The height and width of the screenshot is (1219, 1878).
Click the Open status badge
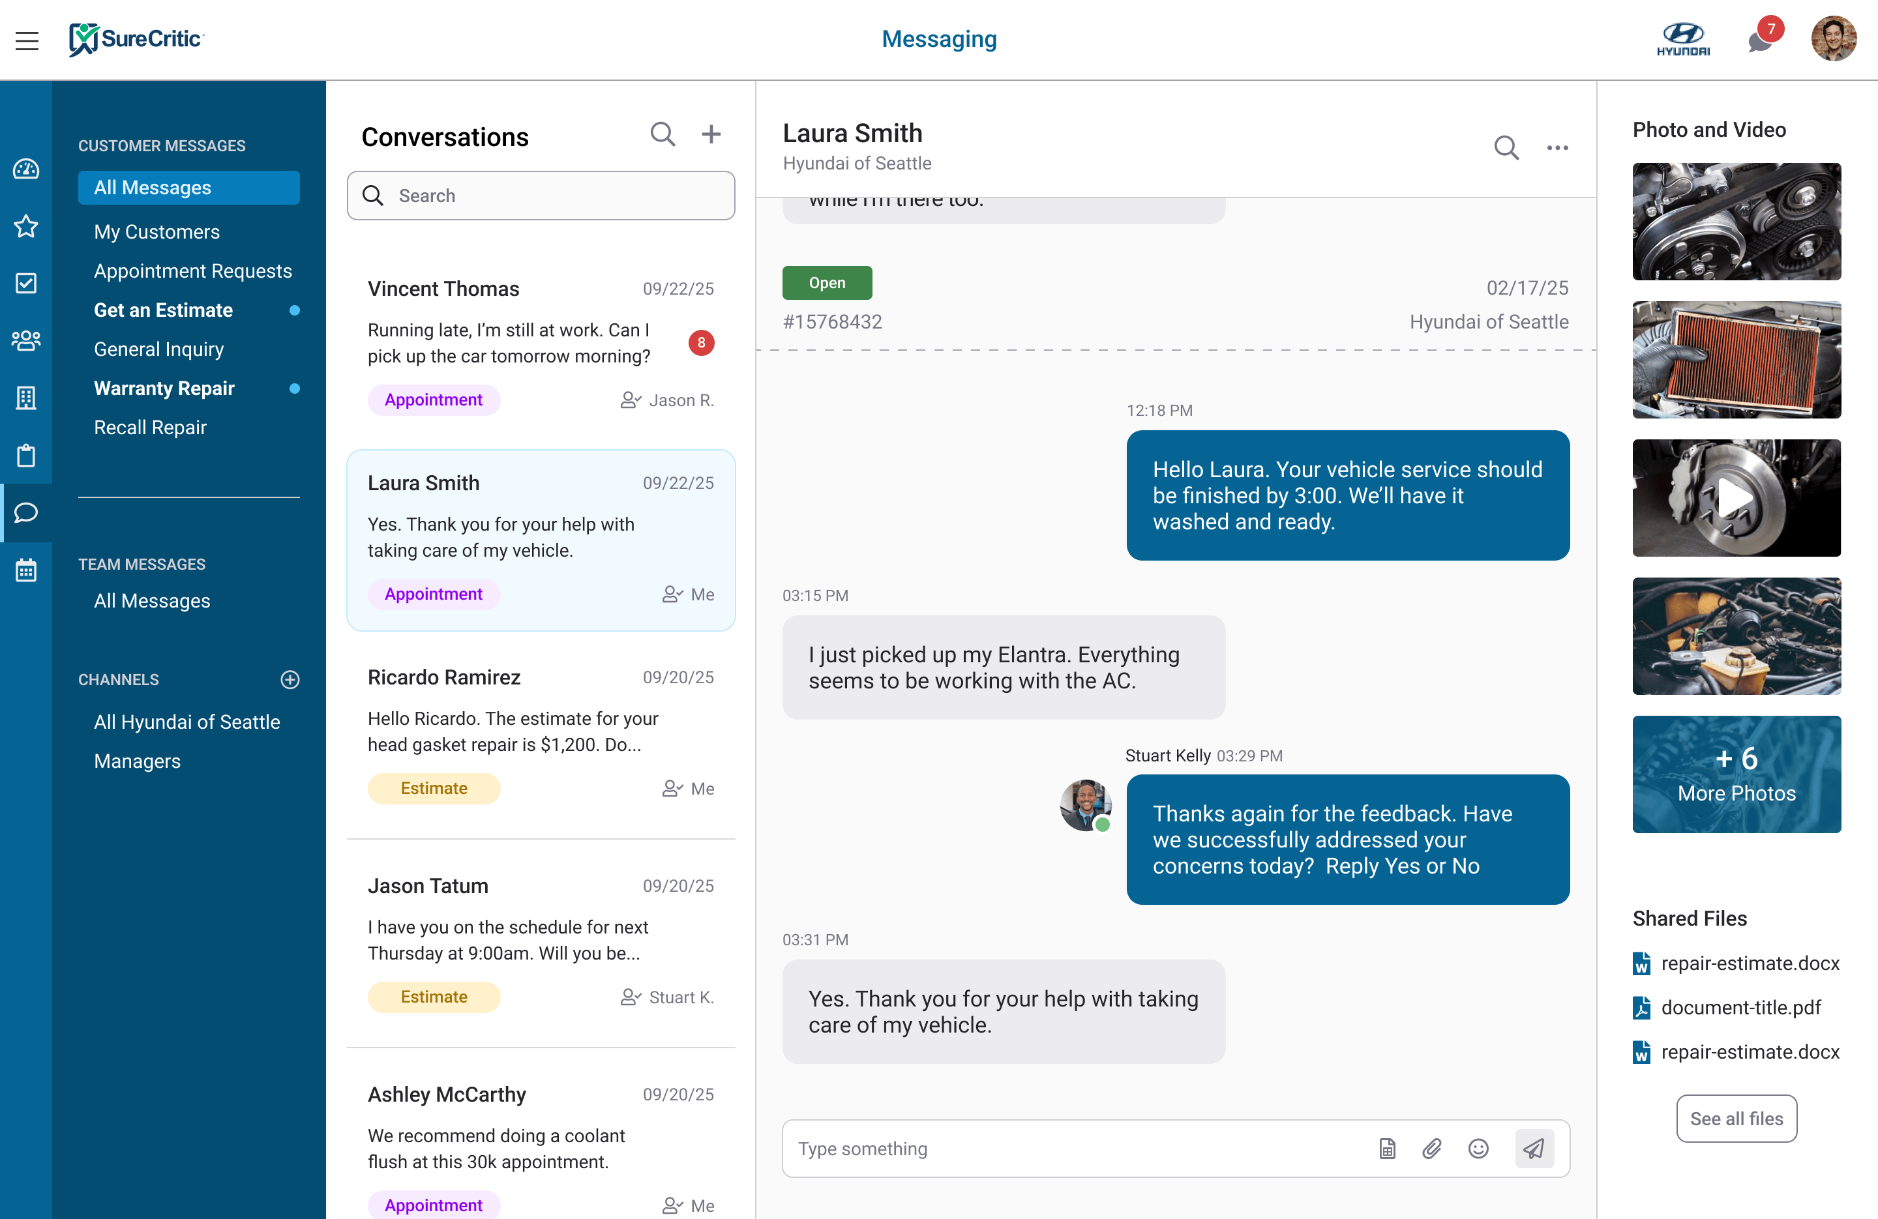pyautogui.click(x=827, y=282)
